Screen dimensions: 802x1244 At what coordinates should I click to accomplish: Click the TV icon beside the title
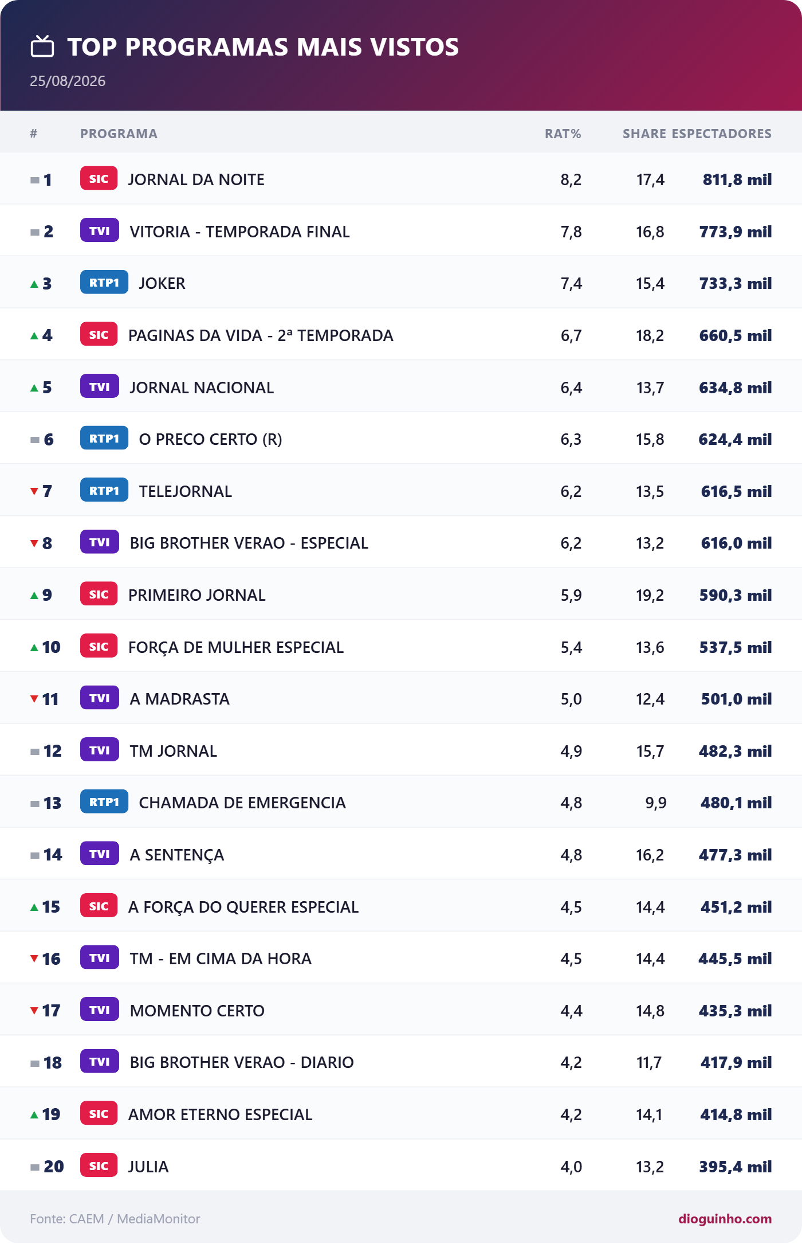click(42, 46)
